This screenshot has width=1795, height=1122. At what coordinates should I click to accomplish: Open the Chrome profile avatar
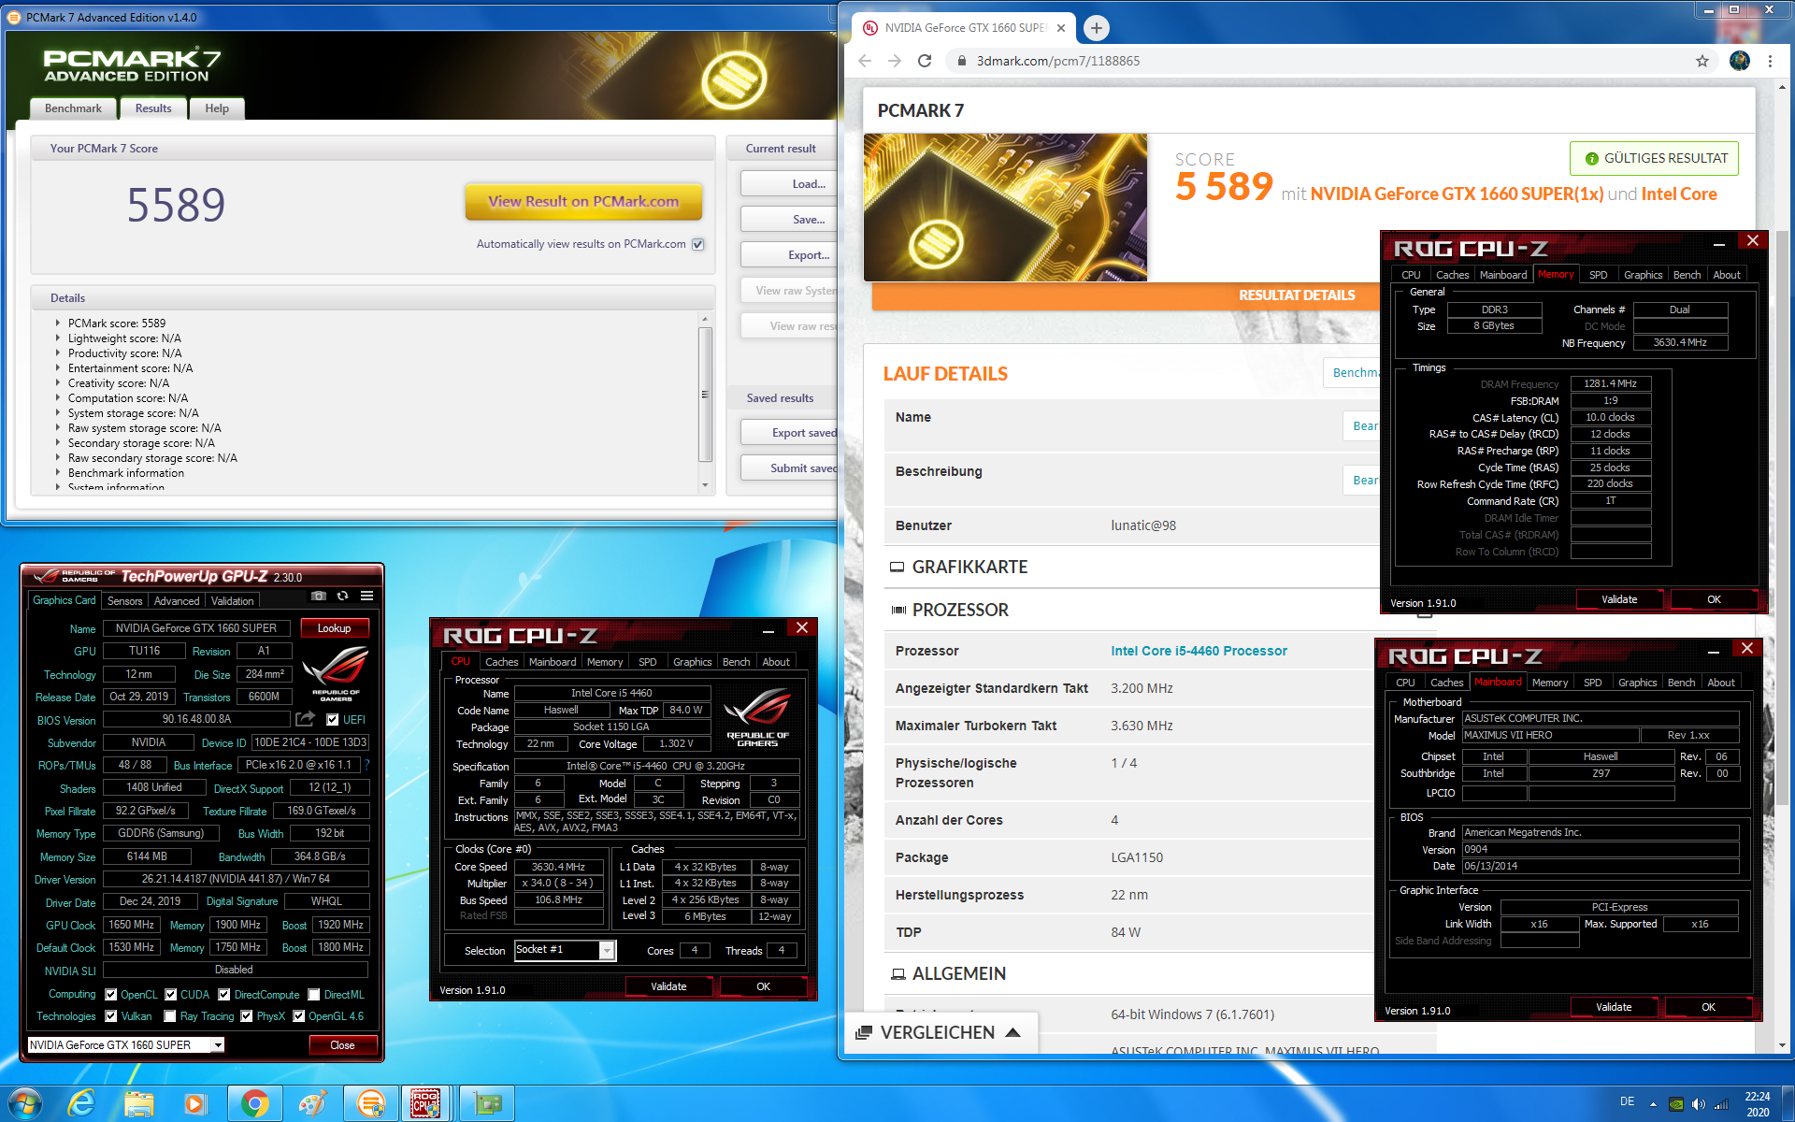coord(1740,61)
